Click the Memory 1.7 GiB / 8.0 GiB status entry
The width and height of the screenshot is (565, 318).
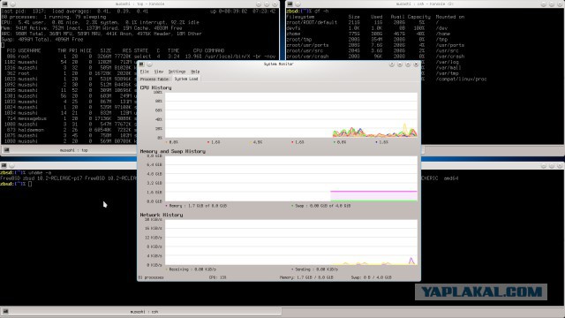tap(306, 277)
